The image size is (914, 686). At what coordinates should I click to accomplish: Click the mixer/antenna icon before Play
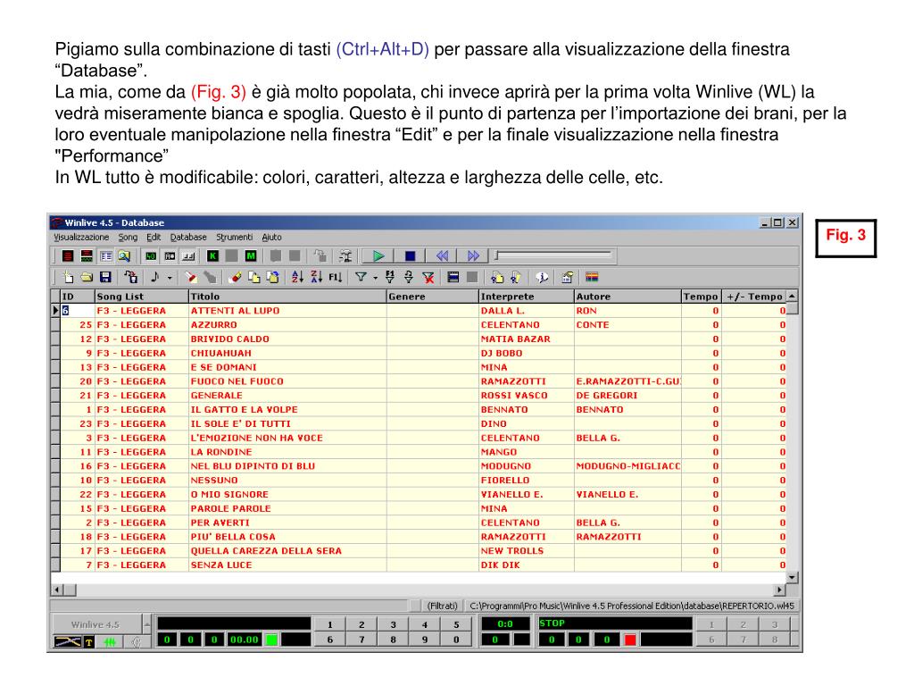coord(346,256)
